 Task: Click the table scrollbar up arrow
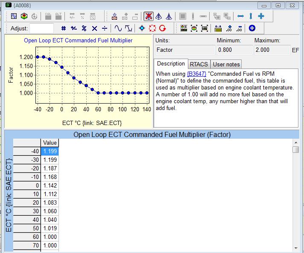coord(296,143)
